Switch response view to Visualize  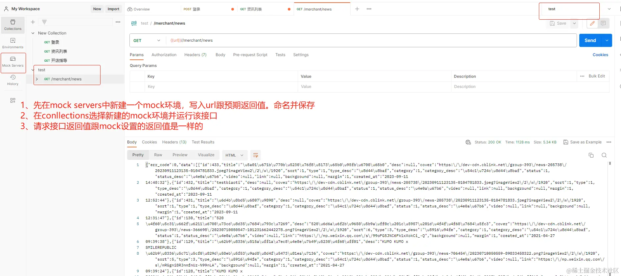click(x=206, y=155)
